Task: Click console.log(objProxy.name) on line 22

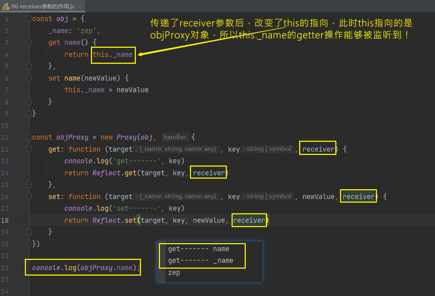Action: pyautogui.click(x=84, y=268)
